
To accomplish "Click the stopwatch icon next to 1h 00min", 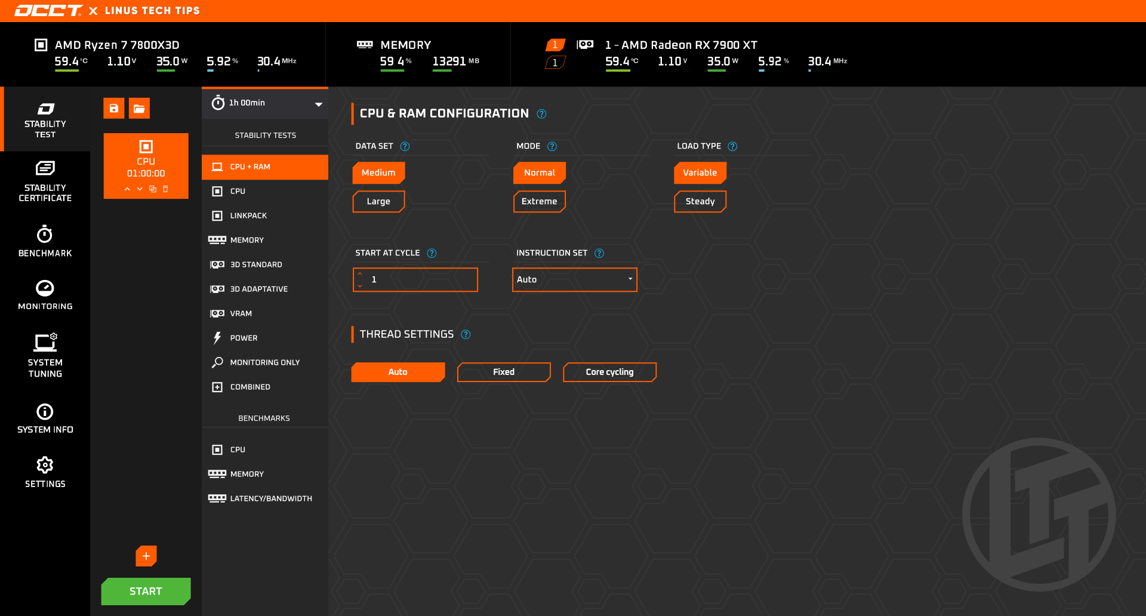I will [x=218, y=103].
